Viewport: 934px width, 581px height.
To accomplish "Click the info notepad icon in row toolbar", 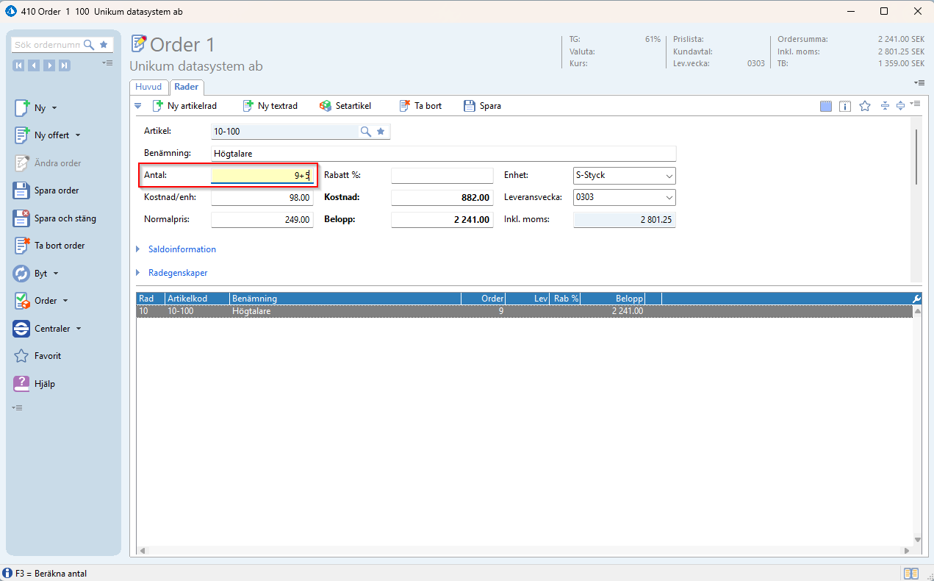I will [845, 106].
